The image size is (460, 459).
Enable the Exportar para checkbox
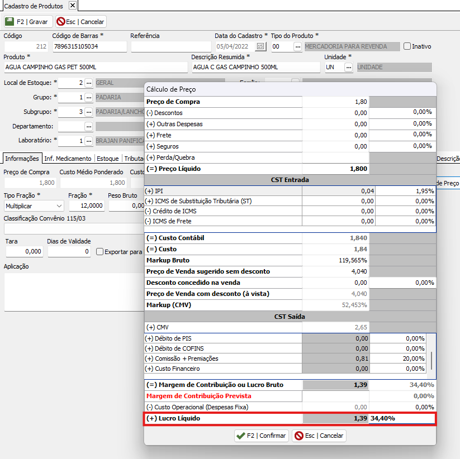coord(100,252)
